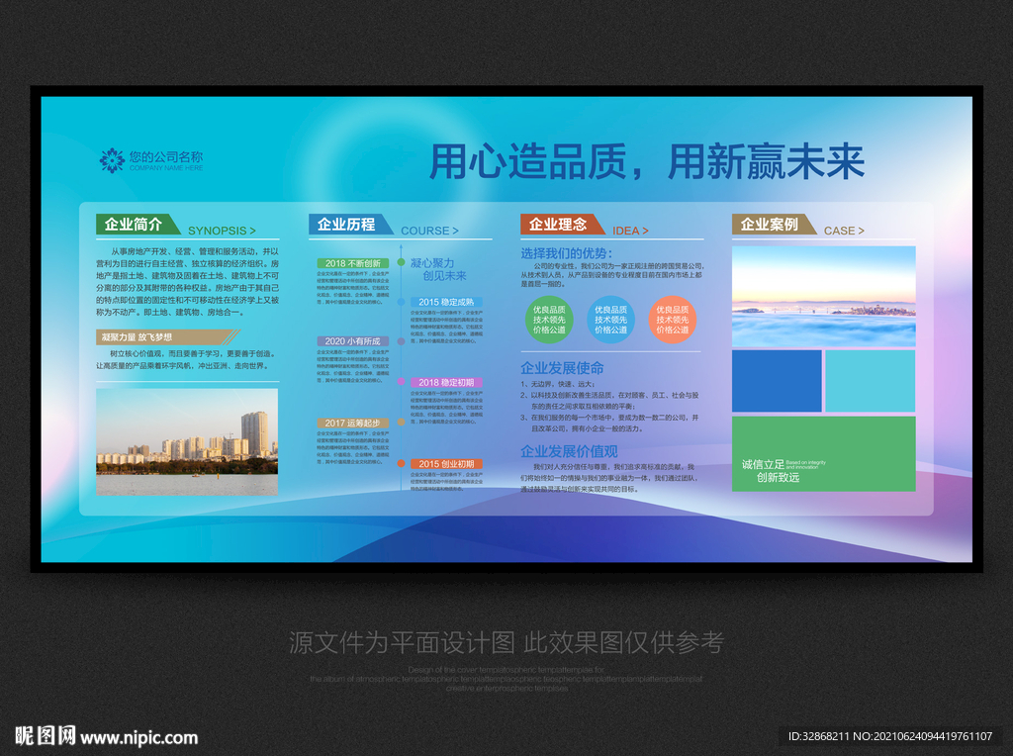
Task: Click the orange '优良品质' circle badge
Action: click(x=672, y=320)
